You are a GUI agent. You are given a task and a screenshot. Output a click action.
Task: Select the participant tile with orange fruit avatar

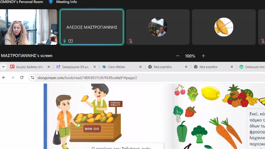pos(224,27)
